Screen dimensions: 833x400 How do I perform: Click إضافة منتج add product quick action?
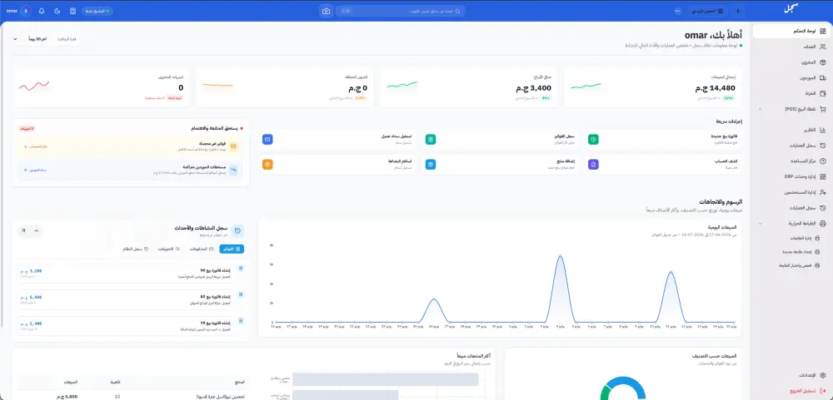coord(500,165)
